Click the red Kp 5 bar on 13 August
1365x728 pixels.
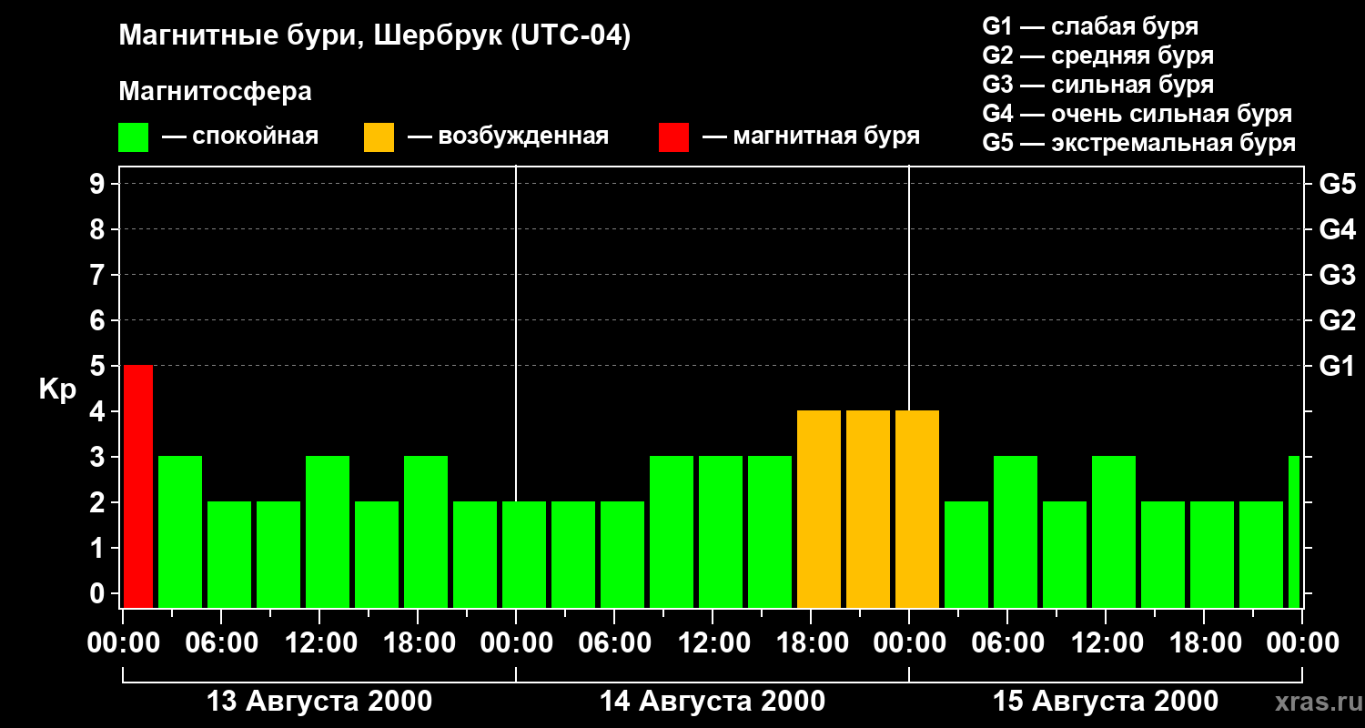click(138, 487)
